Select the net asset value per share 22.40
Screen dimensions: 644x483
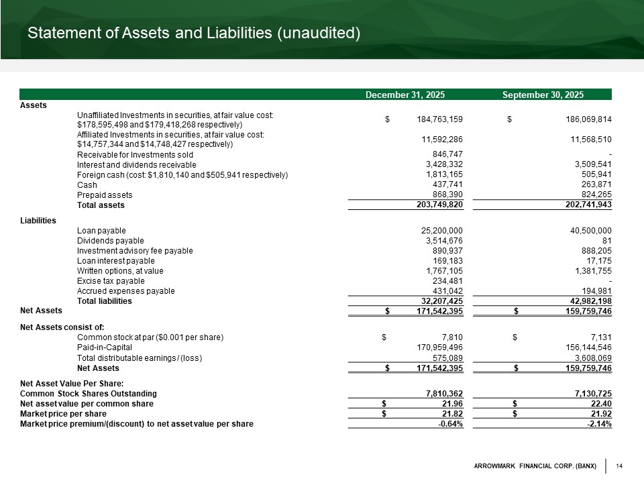tap(601, 404)
